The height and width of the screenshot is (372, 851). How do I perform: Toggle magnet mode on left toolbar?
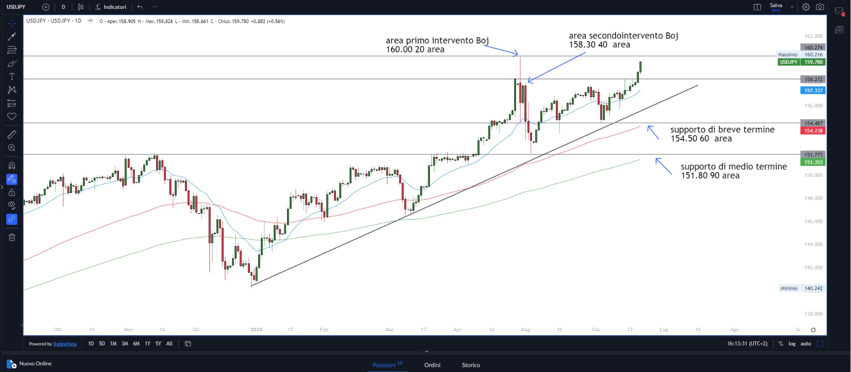click(12, 165)
